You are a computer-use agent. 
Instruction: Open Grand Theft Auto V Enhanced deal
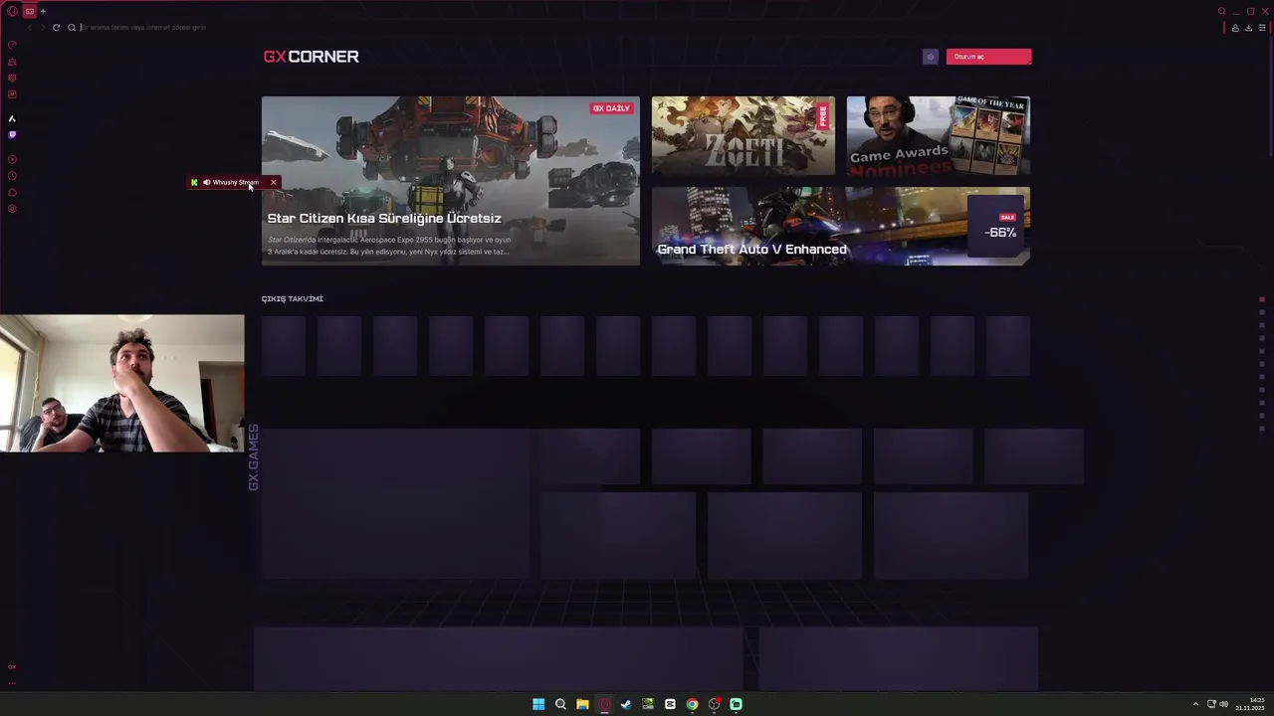[841, 226]
